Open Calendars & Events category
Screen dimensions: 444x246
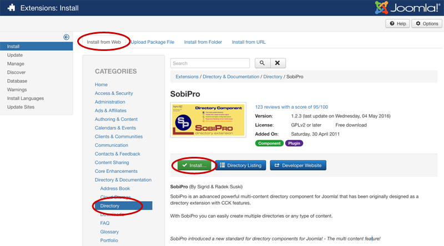[x=115, y=128]
